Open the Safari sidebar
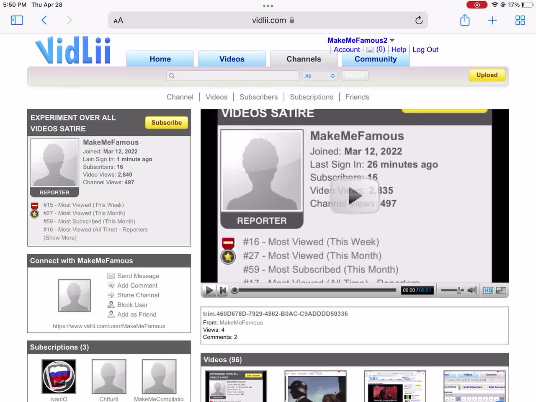Screen dimensions: 536x402 (17, 20)
